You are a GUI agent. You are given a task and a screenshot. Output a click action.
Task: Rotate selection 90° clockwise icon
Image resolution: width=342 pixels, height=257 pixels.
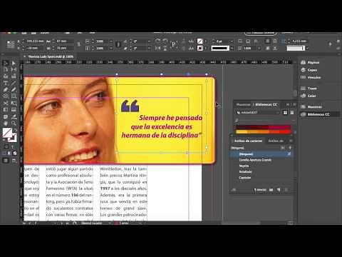point(157,41)
